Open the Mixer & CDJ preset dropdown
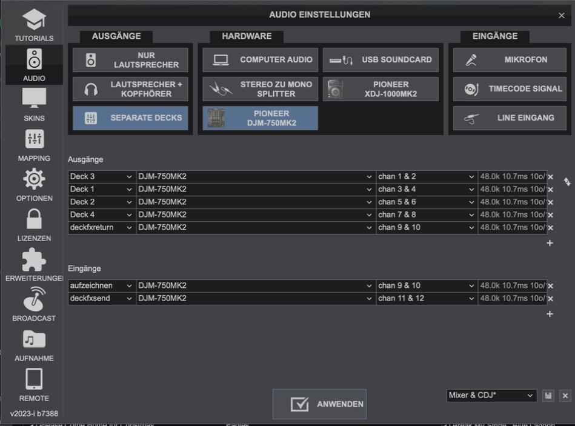 tap(491, 396)
